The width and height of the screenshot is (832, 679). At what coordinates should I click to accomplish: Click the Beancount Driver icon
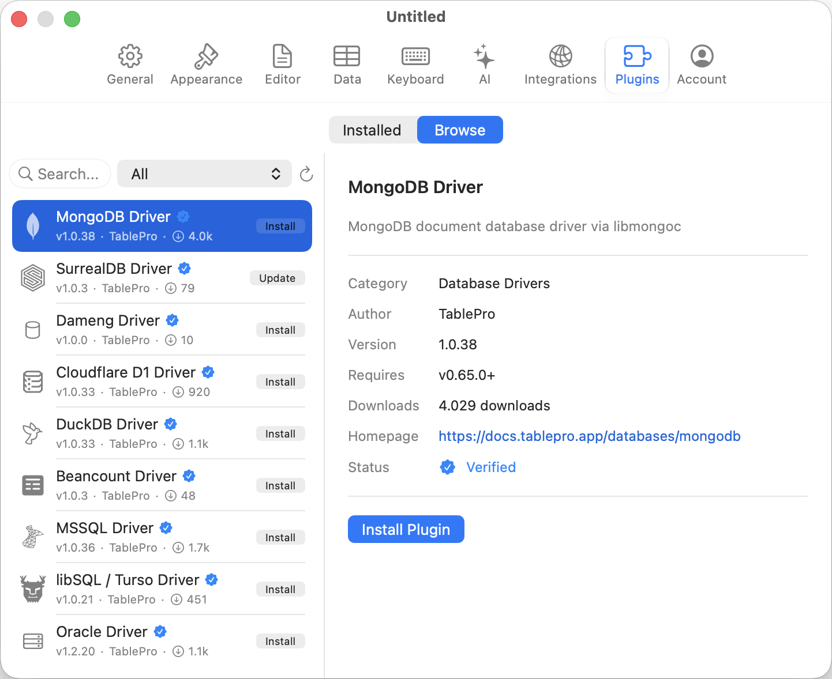[x=33, y=485]
